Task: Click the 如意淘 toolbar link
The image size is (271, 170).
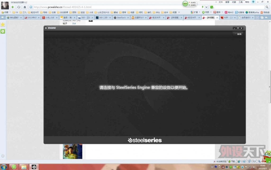Action: pyautogui.click(x=239, y=12)
